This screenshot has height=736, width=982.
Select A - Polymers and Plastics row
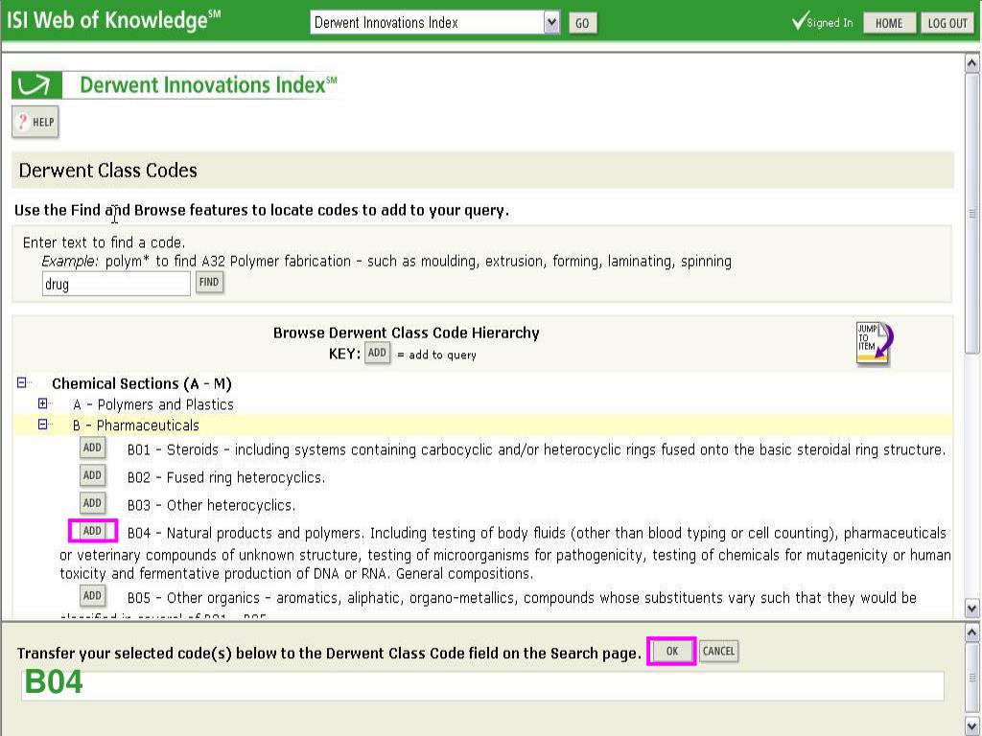point(152,404)
